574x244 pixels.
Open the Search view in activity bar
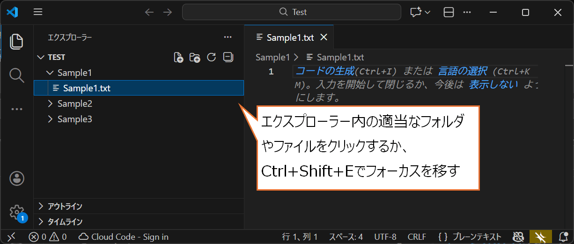pos(17,75)
